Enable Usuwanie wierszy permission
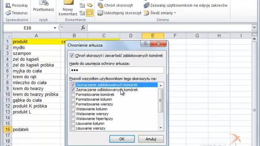260x146 pixels. click(x=73, y=128)
